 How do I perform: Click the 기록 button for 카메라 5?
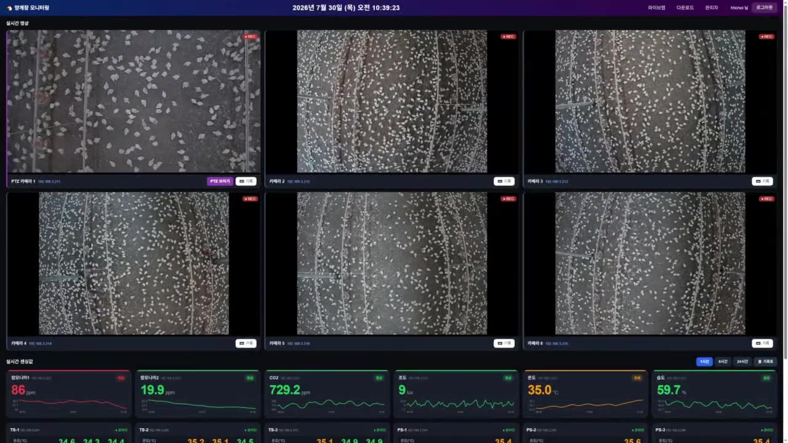pyautogui.click(x=504, y=343)
